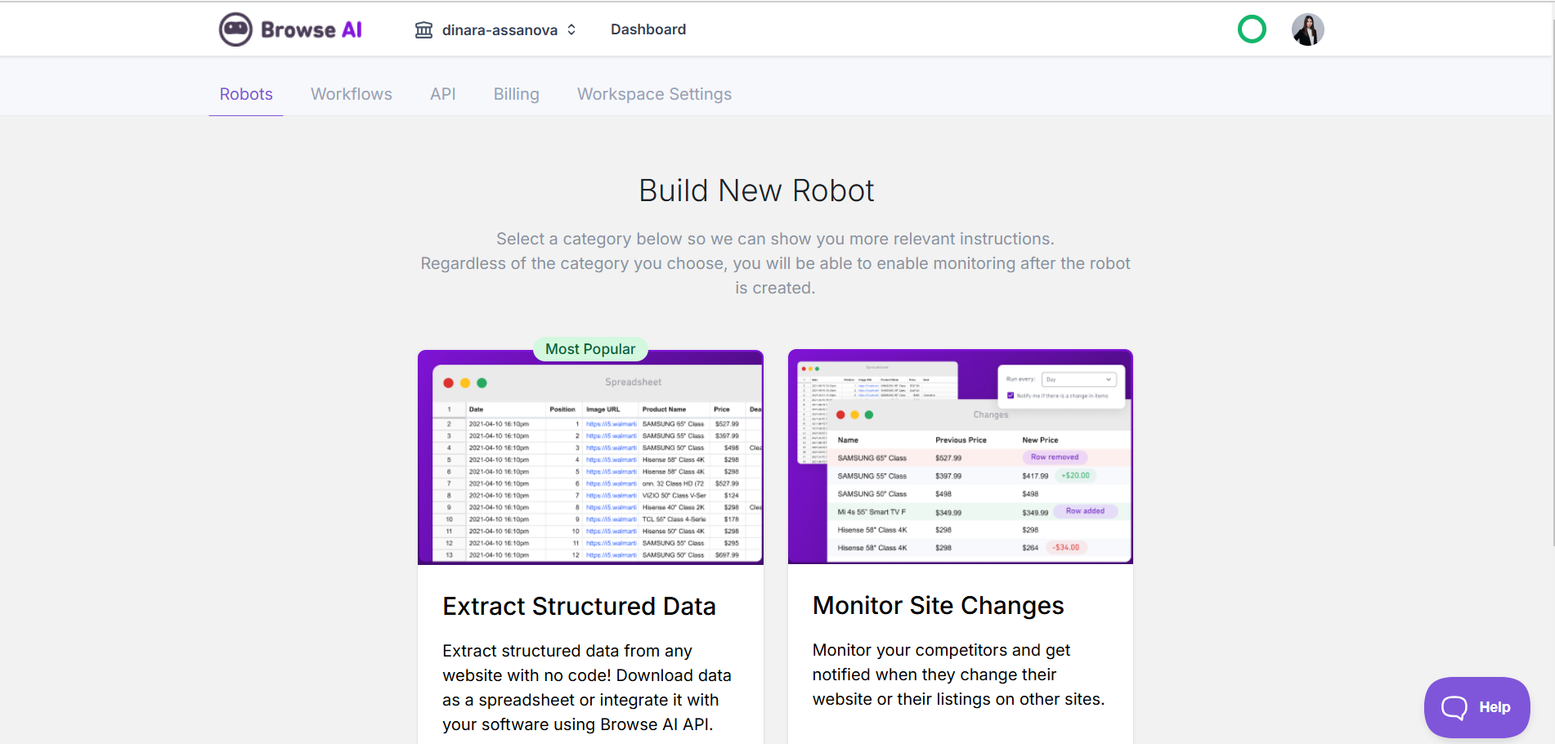Select the Extract Structured Data category
The width and height of the screenshot is (1555, 744).
pos(579,606)
